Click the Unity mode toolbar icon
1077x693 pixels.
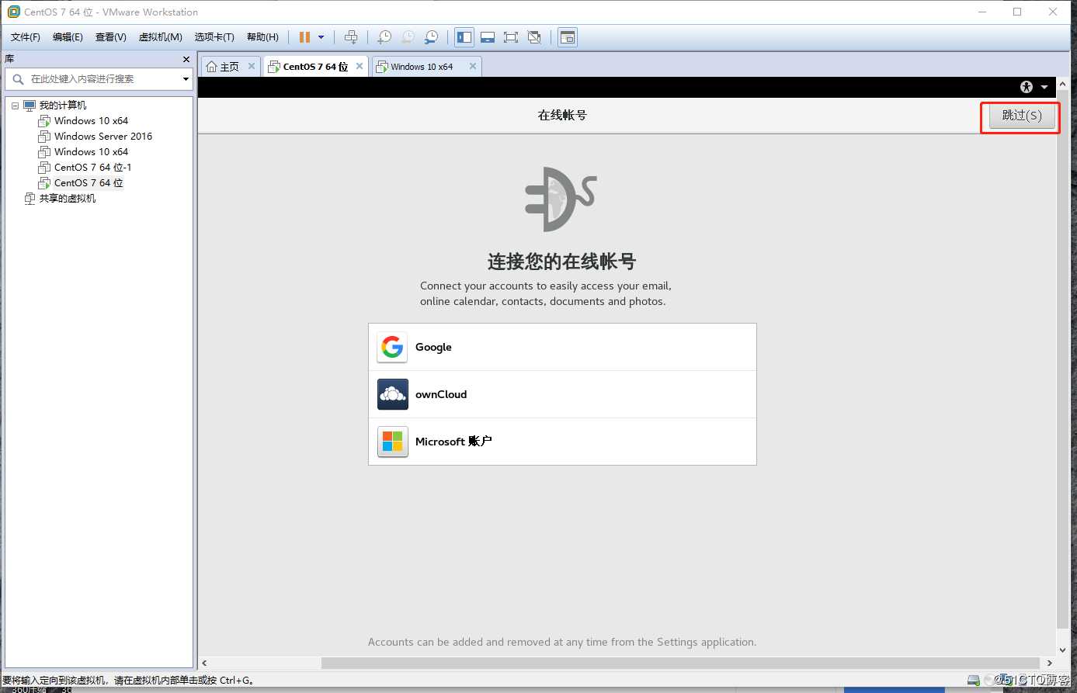click(x=534, y=37)
